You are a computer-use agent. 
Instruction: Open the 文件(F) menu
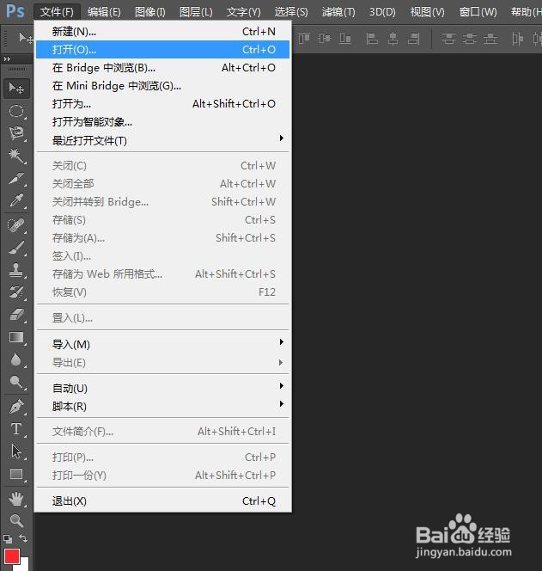[x=57, y=12]
